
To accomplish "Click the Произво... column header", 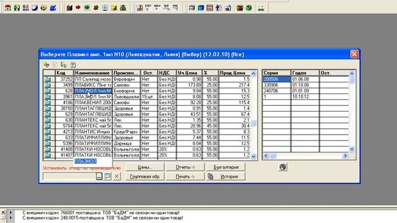I will (x=127, y=73).
